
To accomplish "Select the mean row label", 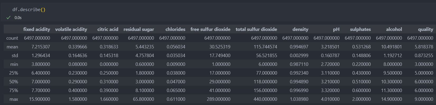I will [12, 47].
